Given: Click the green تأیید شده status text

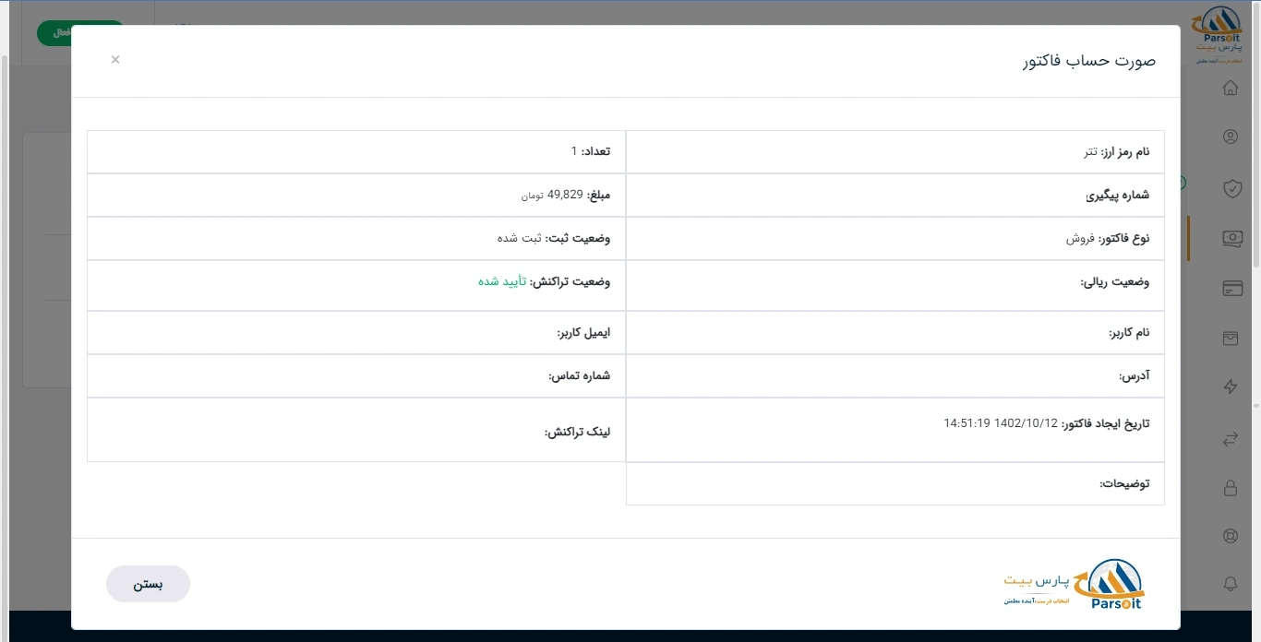Looking at the screenshot, I should pos(501,281).
